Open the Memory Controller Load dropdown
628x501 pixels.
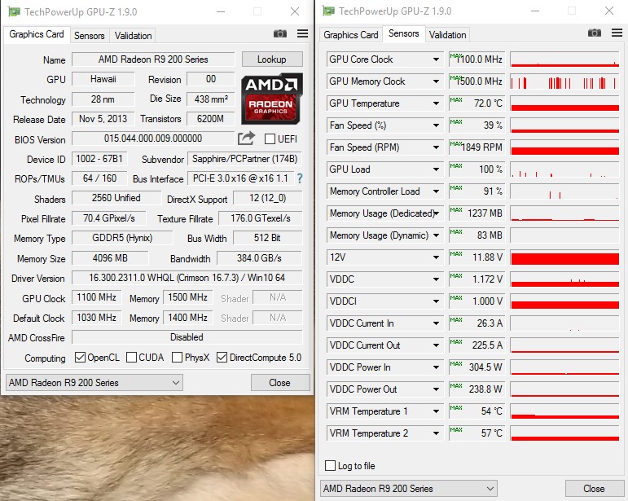tap(436, 191)
